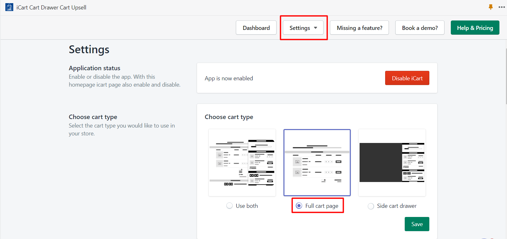Click the App is now enabled status text
The image size is (507, 239).
(229, 78)
